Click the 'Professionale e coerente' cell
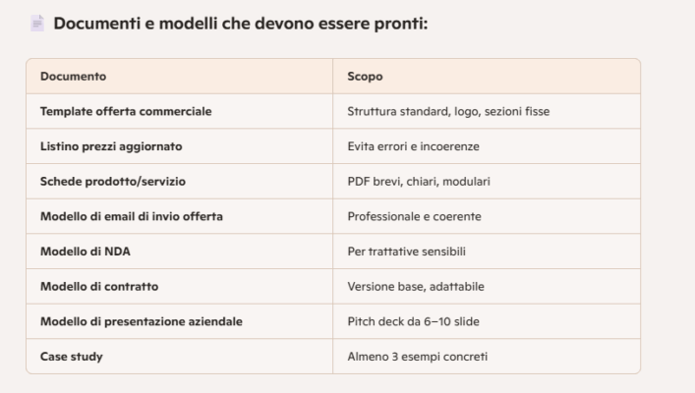Image resolution: width=695 pixels, height=393 pixels. [x=414, y=216]
